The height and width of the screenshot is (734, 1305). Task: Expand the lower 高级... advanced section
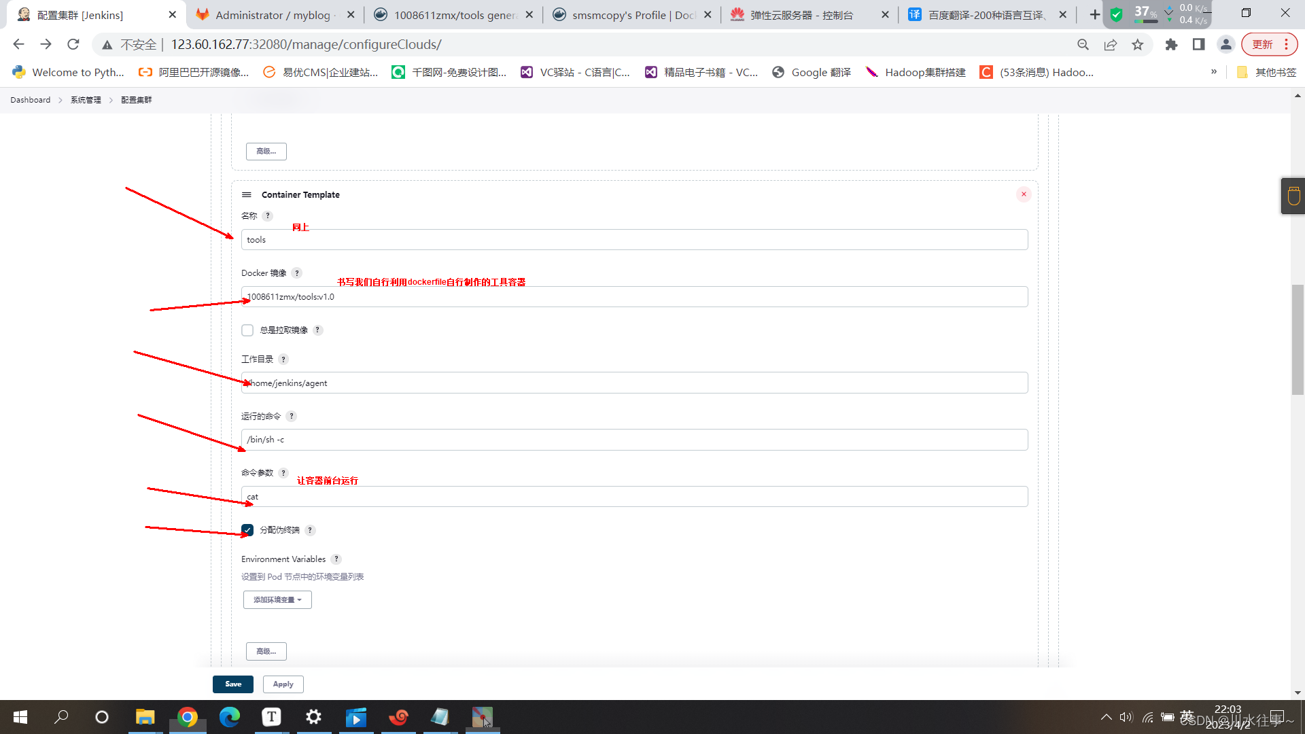[x=266, y=651]
